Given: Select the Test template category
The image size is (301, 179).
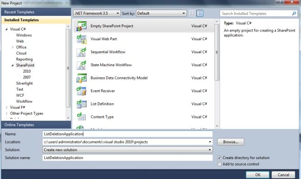Looking at the screenshot, I should [x=19, y=89].
